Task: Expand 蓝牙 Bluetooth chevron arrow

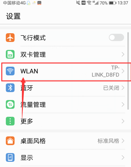Action: point(123,88)
